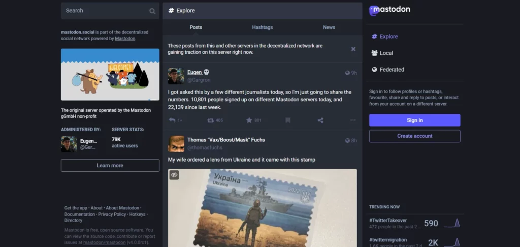Click the Learn more button
This screenshot has width=520, height=247.
coord(110,165)
